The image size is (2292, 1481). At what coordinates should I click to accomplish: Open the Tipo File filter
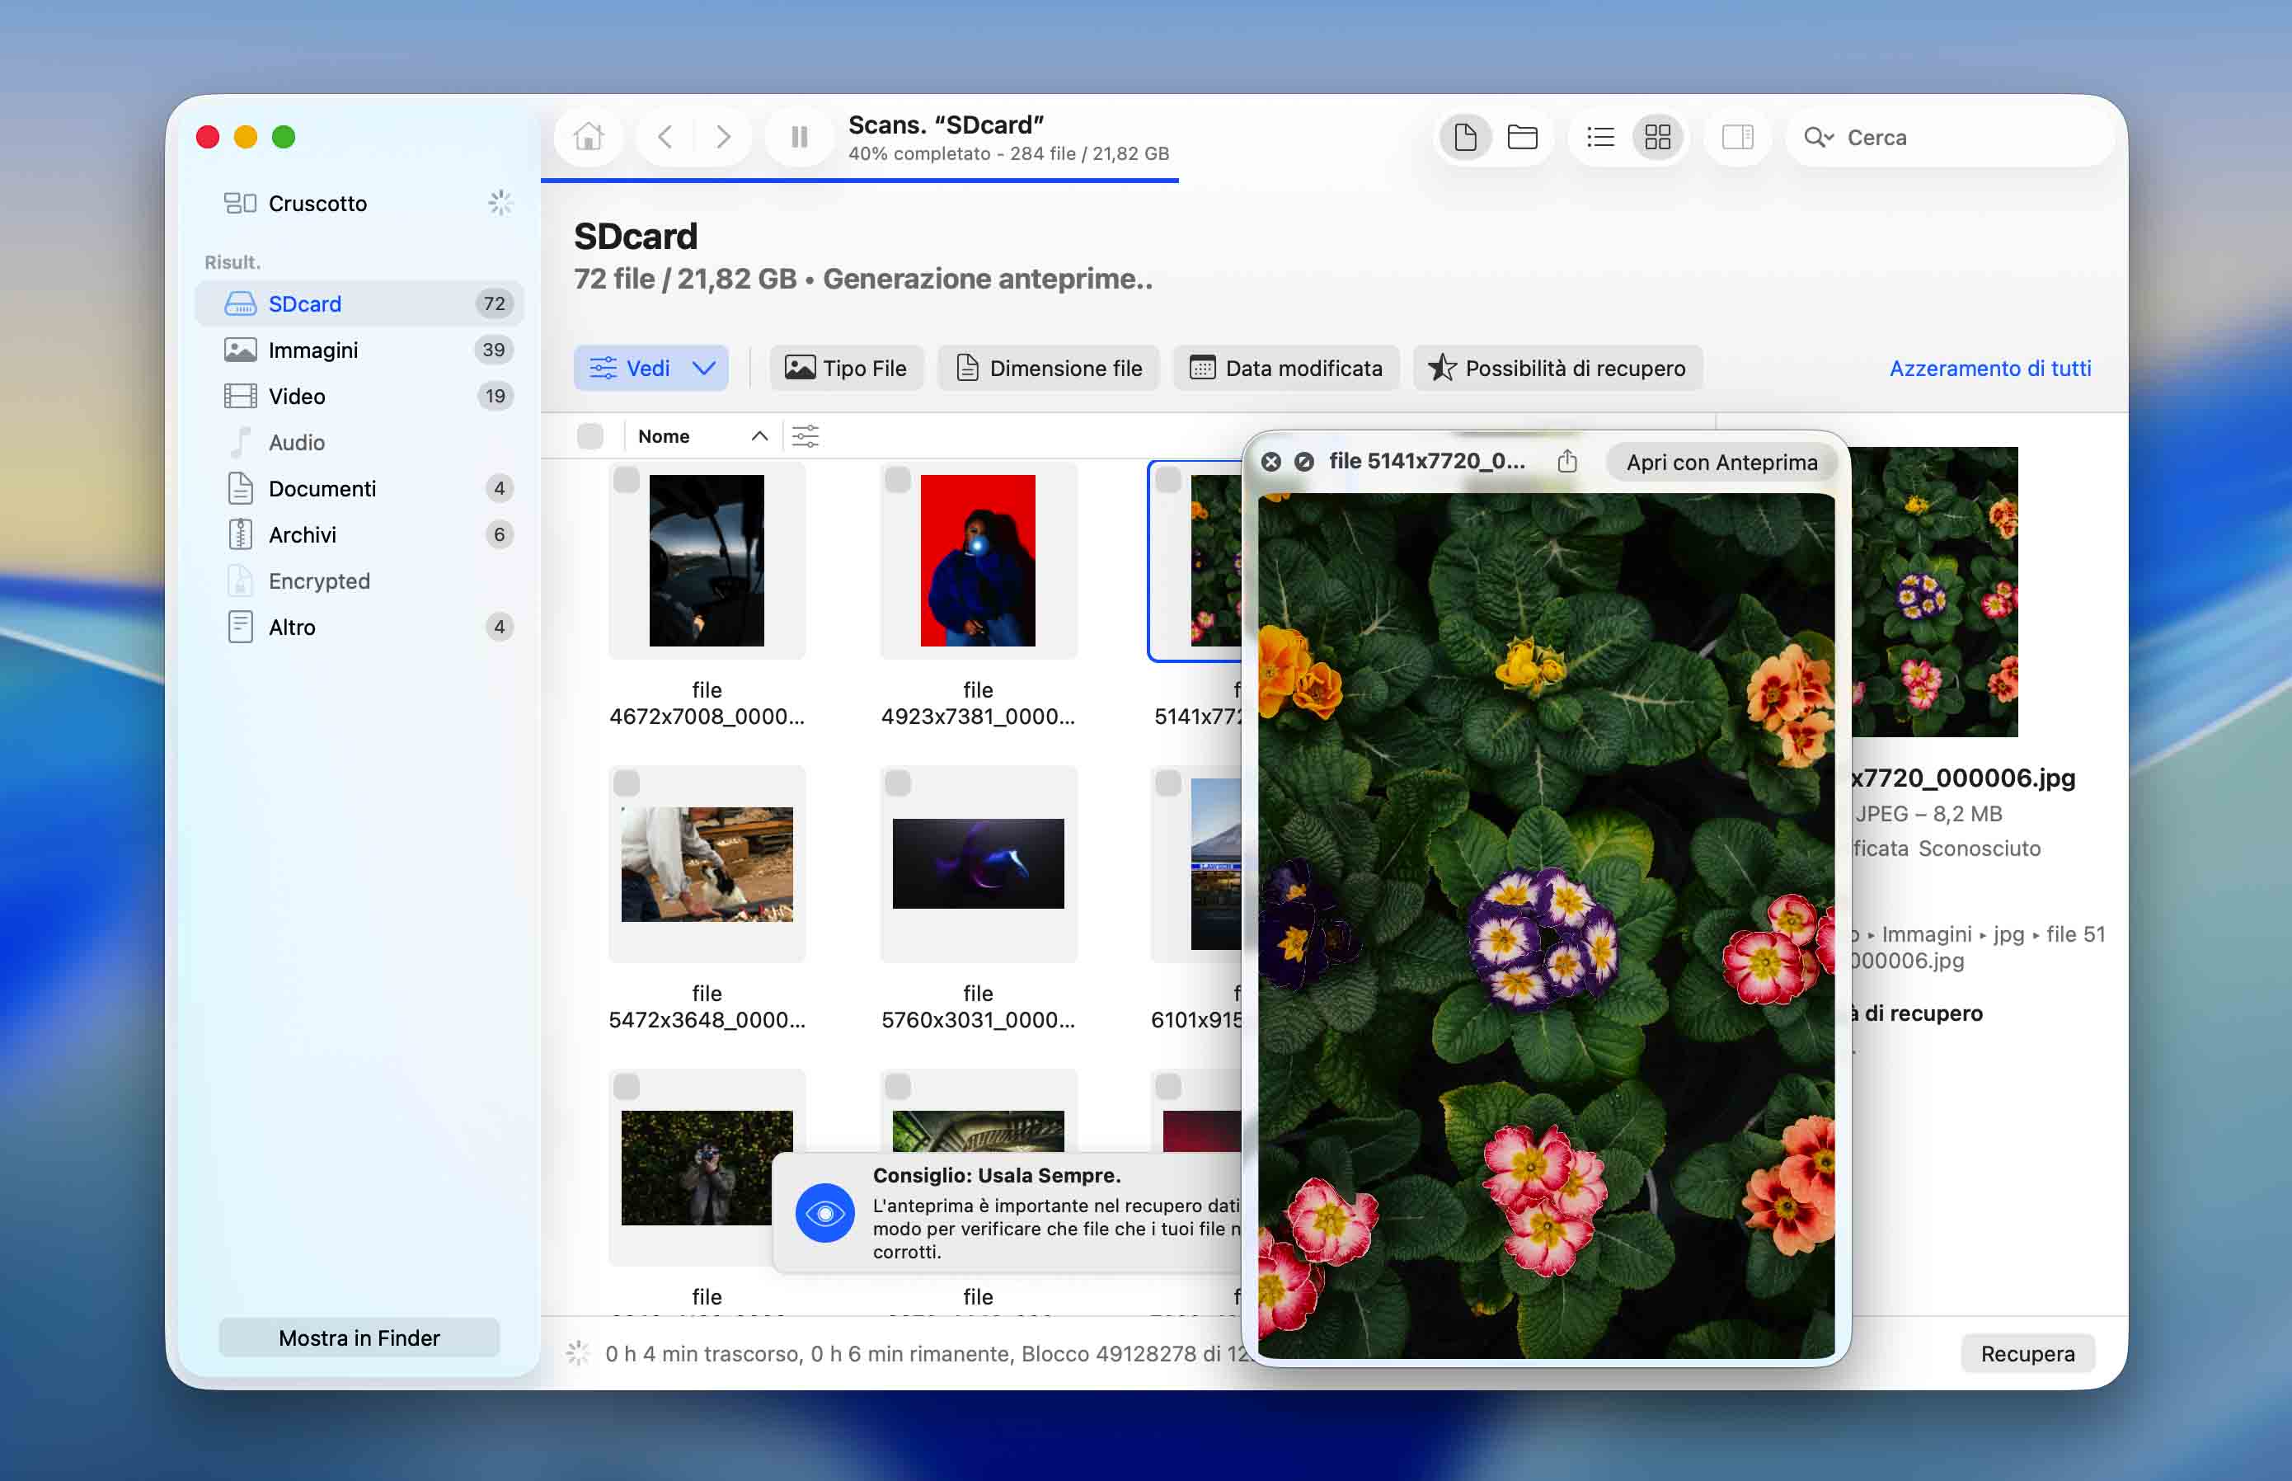point(846,369)
